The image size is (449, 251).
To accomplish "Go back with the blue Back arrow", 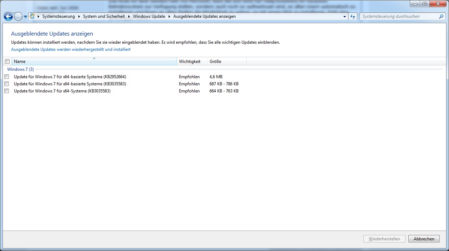I will coord(8,16).
